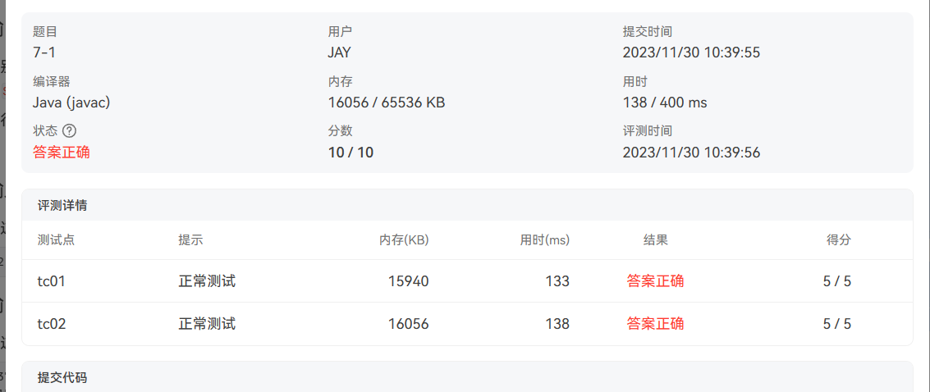Select the tc02 test point row
Screen dimensions: 930x392
click(x=52, y=324)
